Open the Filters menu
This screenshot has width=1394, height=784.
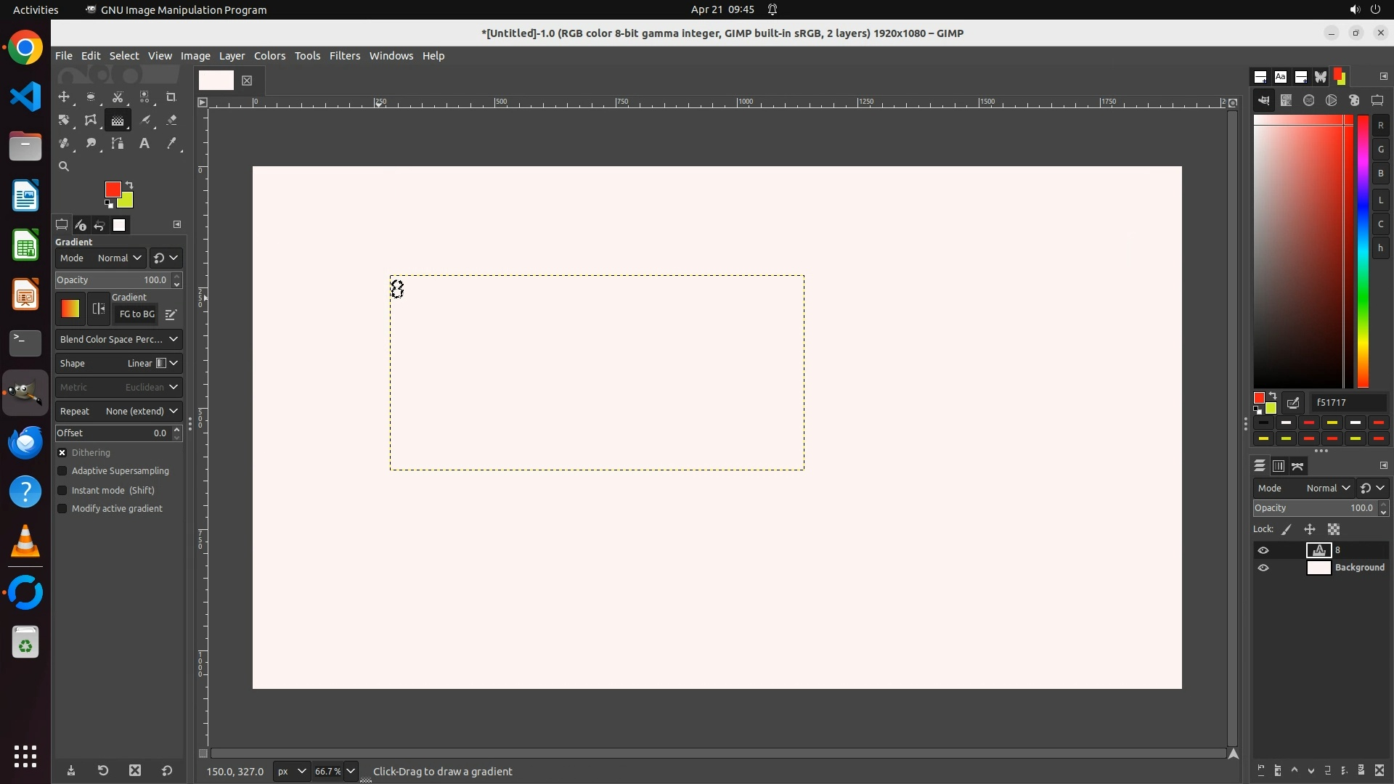click(x=344, y=56)
